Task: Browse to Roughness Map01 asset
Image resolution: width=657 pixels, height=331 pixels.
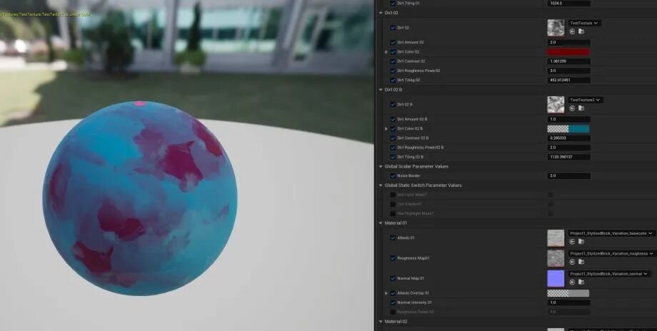Action: [x=581, y=262]
